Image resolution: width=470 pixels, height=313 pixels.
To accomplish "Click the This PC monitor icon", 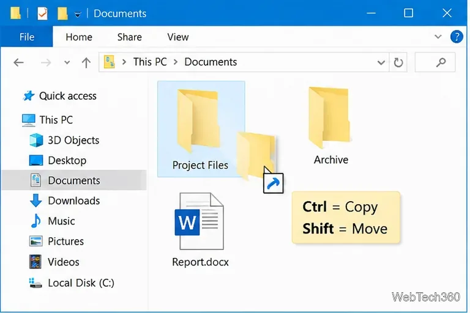I will tap(29, 120).
